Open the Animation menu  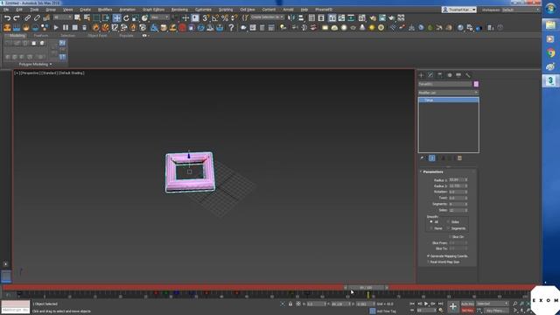click(x=127, y=10)
